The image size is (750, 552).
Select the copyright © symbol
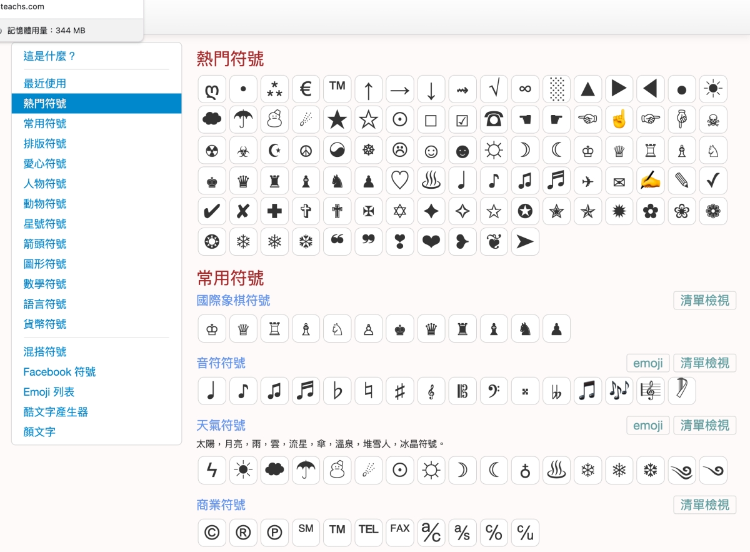[x=212, y=533]
